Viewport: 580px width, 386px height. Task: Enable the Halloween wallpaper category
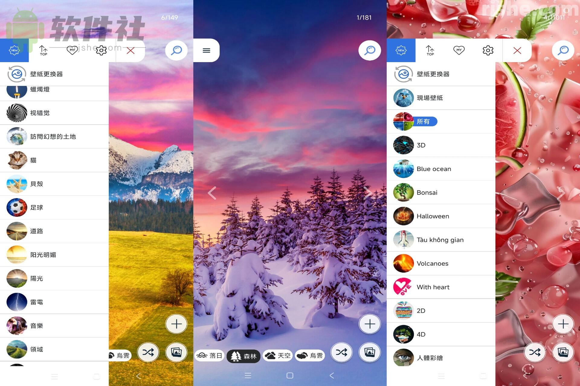pos(433,216)
